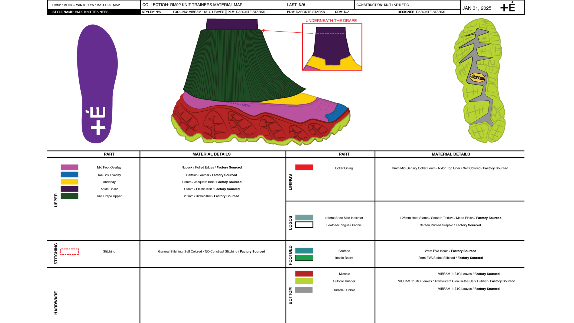Click the vertical 'FOOTBED' section label
The image size is (574, 323).
tap(290, 255)
